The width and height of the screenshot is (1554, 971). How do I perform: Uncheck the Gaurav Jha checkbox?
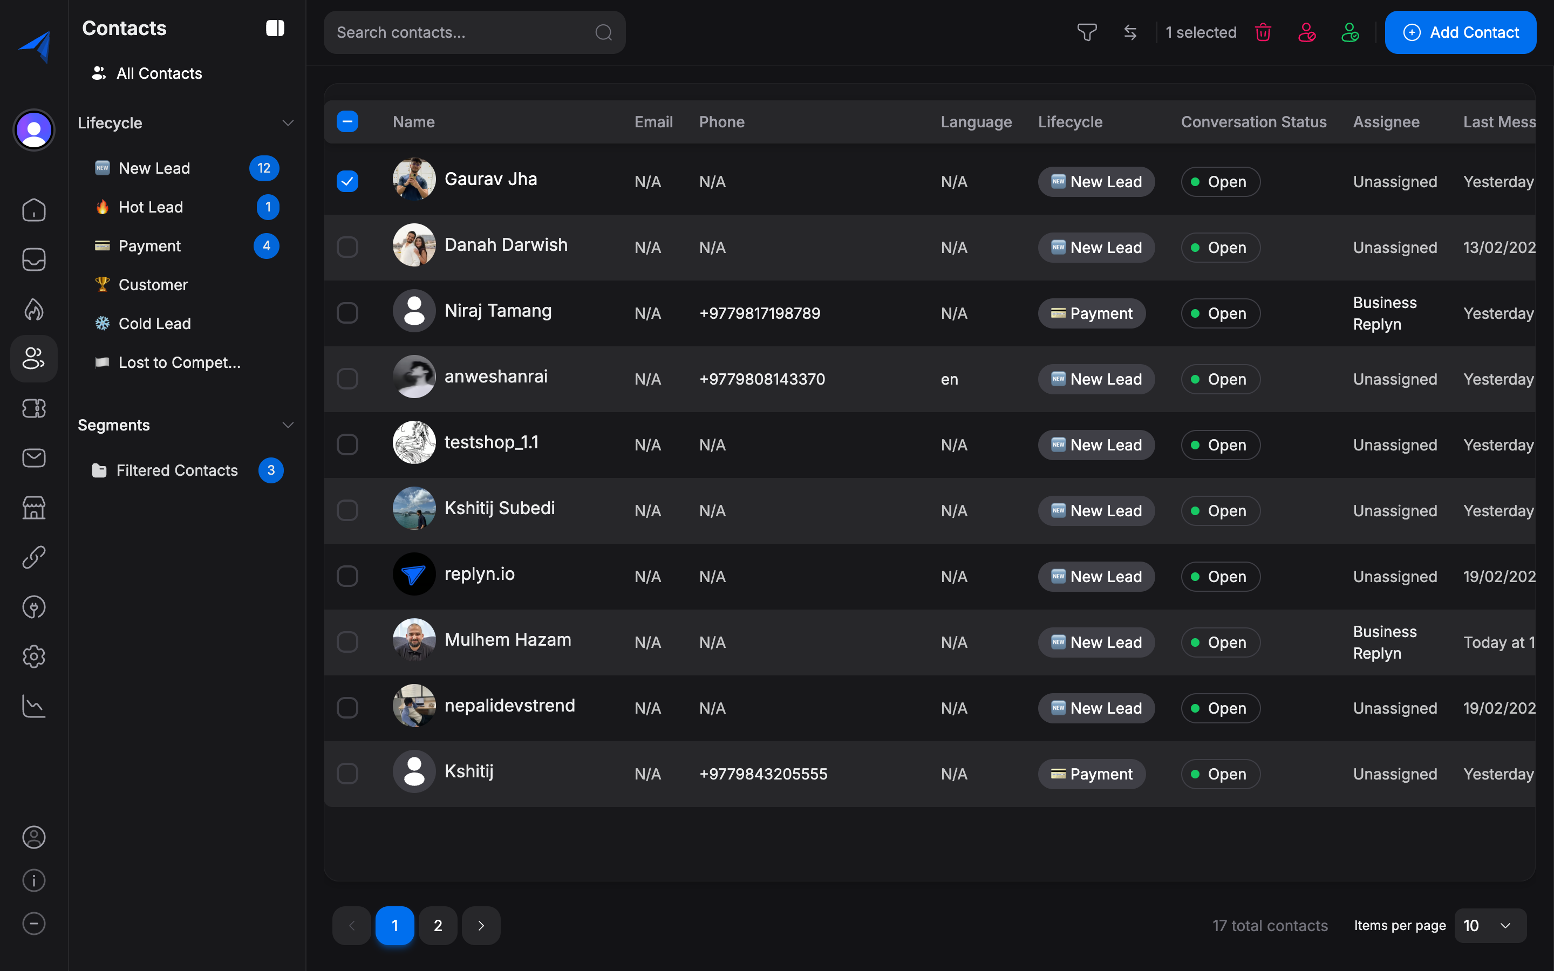(x=347, y=182)
